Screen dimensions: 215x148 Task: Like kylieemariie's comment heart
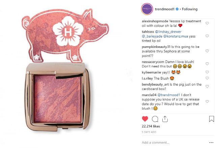tap(207, 72)
